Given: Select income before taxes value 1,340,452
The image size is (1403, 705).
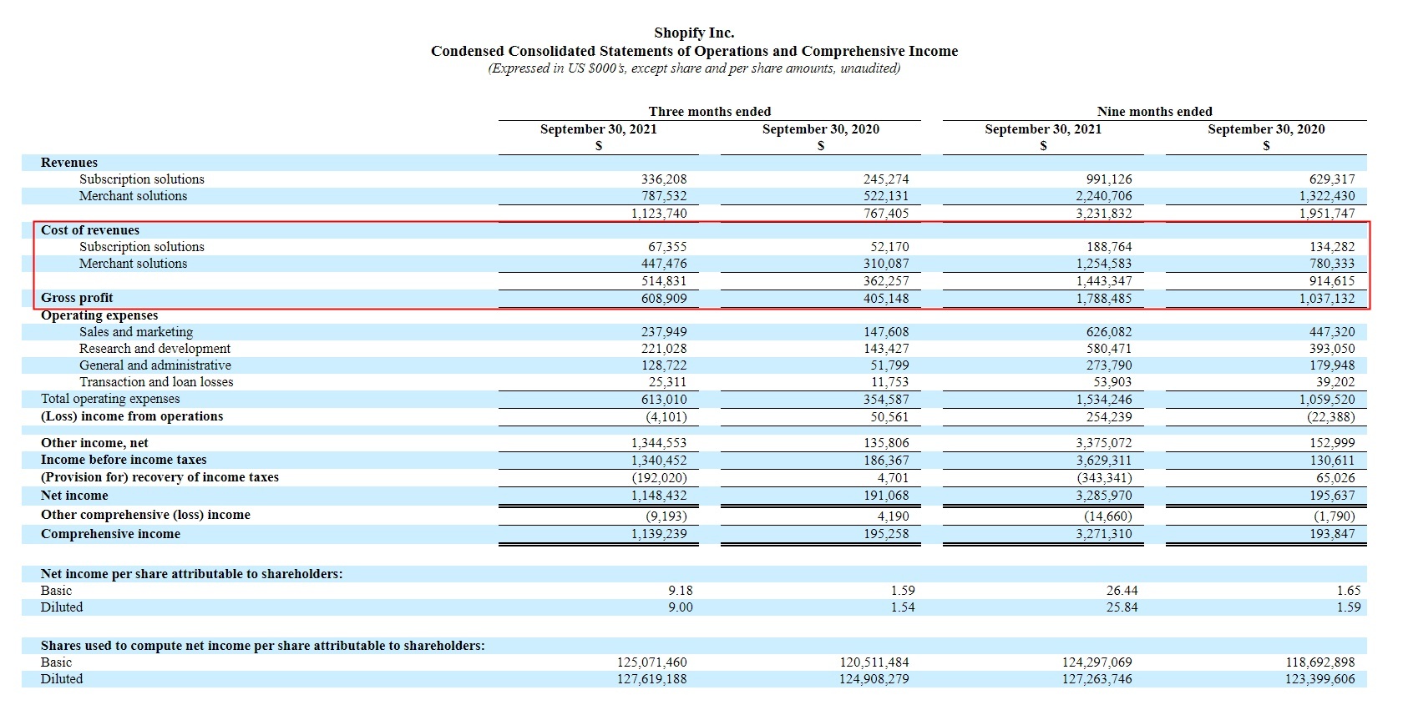Looking at the screenshot, I should tap(659, 461).
